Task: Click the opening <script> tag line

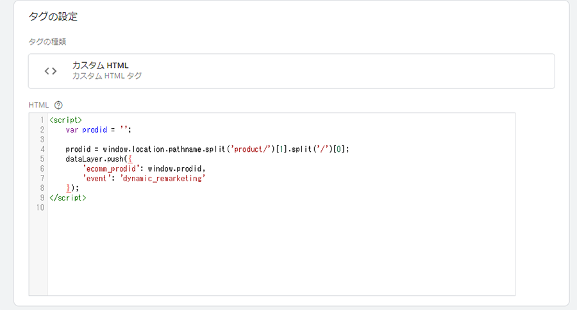Action: click(66, 120)
